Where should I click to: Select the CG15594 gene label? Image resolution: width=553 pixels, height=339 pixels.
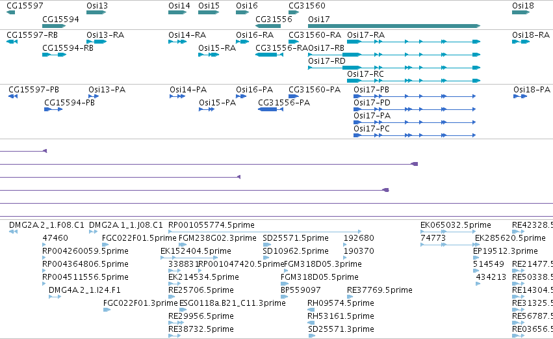coord(60,19)
